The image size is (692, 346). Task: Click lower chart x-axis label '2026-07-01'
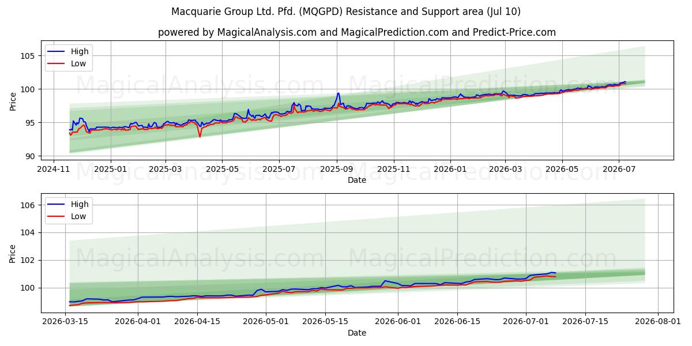click(526, 322)
